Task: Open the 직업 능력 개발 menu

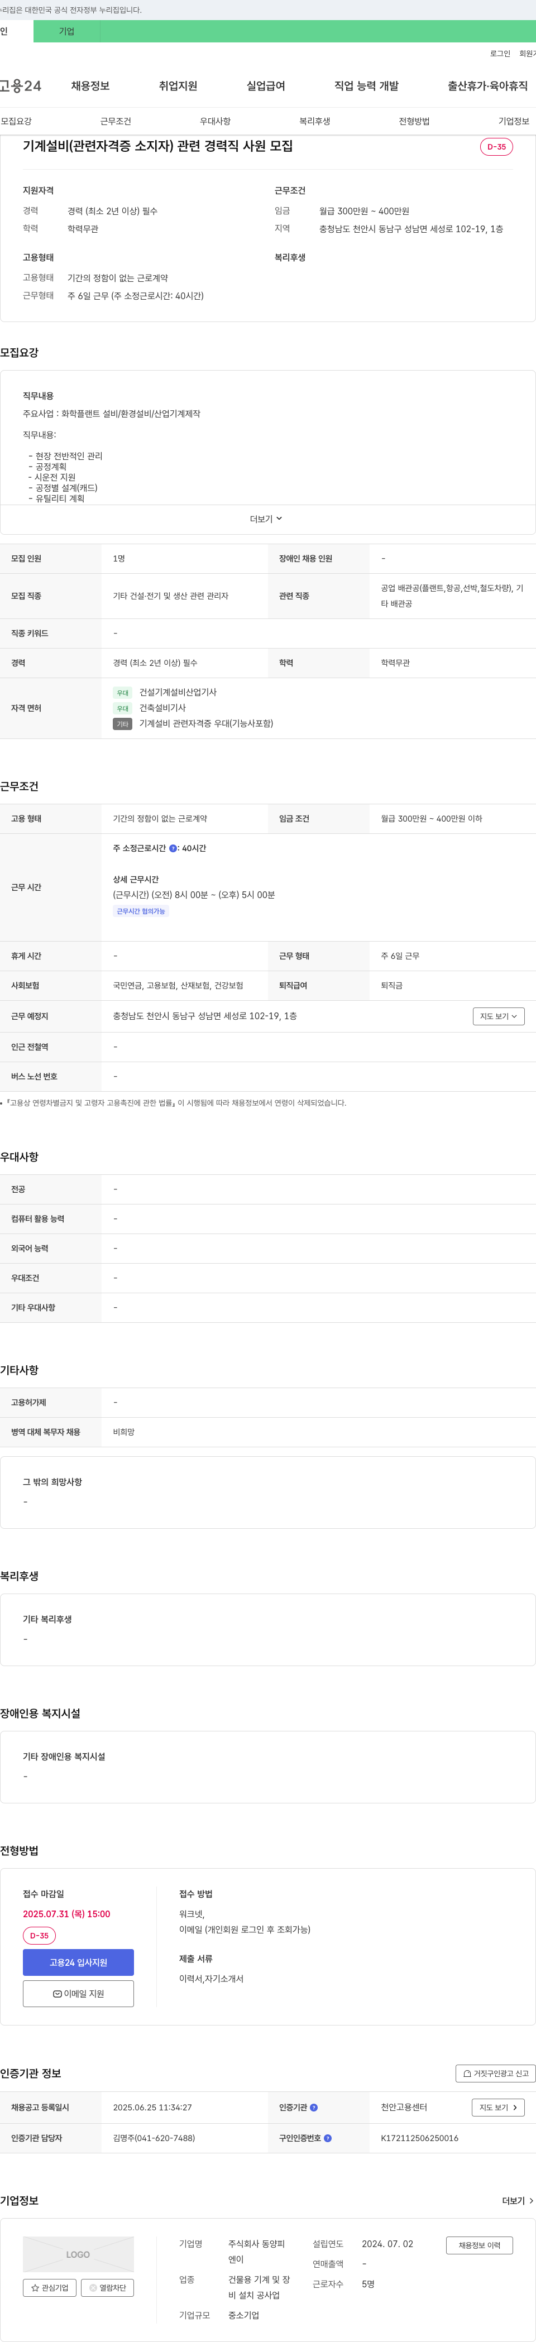Action: [367, 85]
